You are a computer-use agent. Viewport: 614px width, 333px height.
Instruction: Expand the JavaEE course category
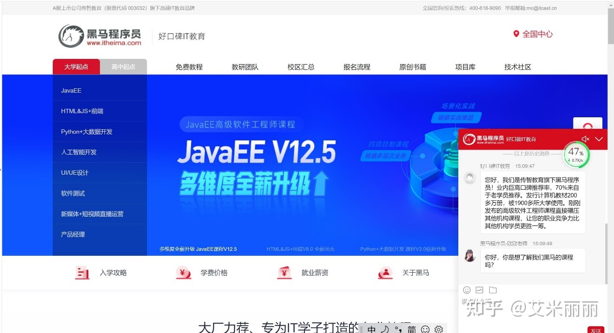(x=71, y=91)
